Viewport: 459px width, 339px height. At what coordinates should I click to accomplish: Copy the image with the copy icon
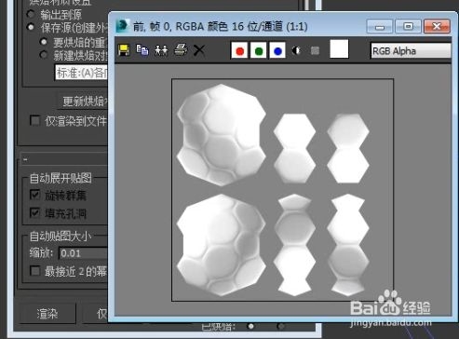[142, 50]
